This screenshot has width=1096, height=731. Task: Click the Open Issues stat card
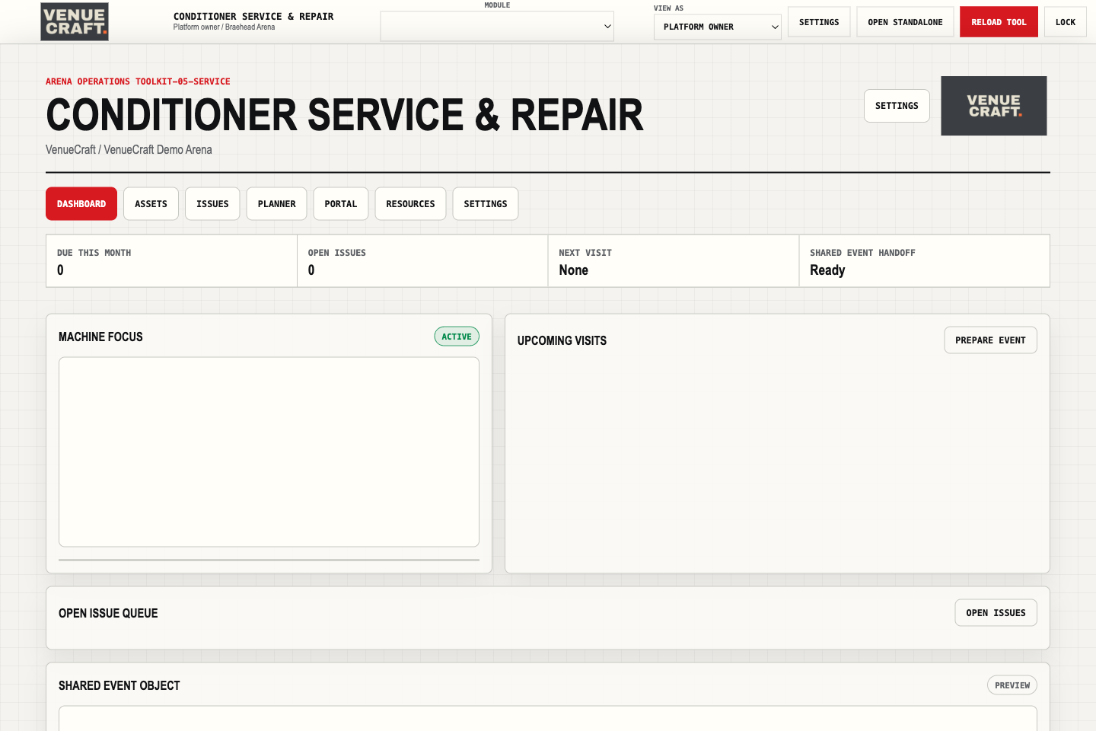point(422,261)
